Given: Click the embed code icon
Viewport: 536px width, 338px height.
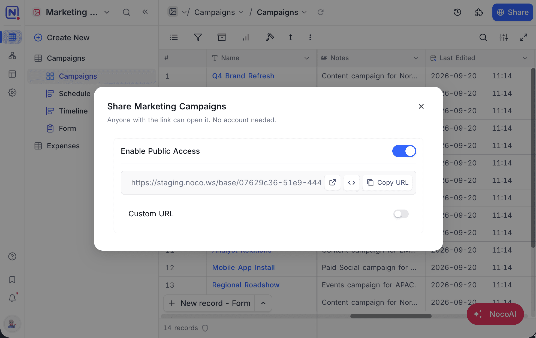Looking at the screenshot, I should [x=351, y=183].
